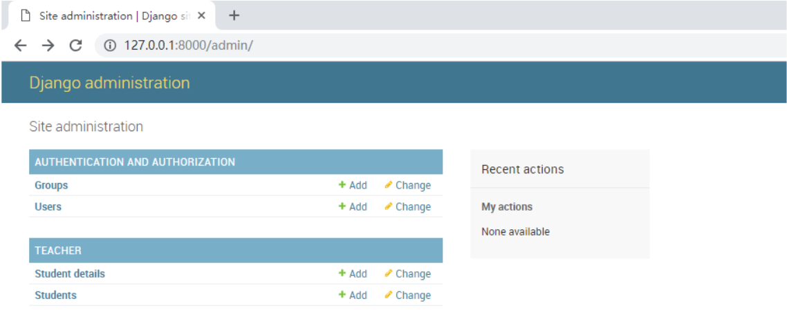The image size is (787, 319).
Task: Reload the admin page
Action: point(75,46)
